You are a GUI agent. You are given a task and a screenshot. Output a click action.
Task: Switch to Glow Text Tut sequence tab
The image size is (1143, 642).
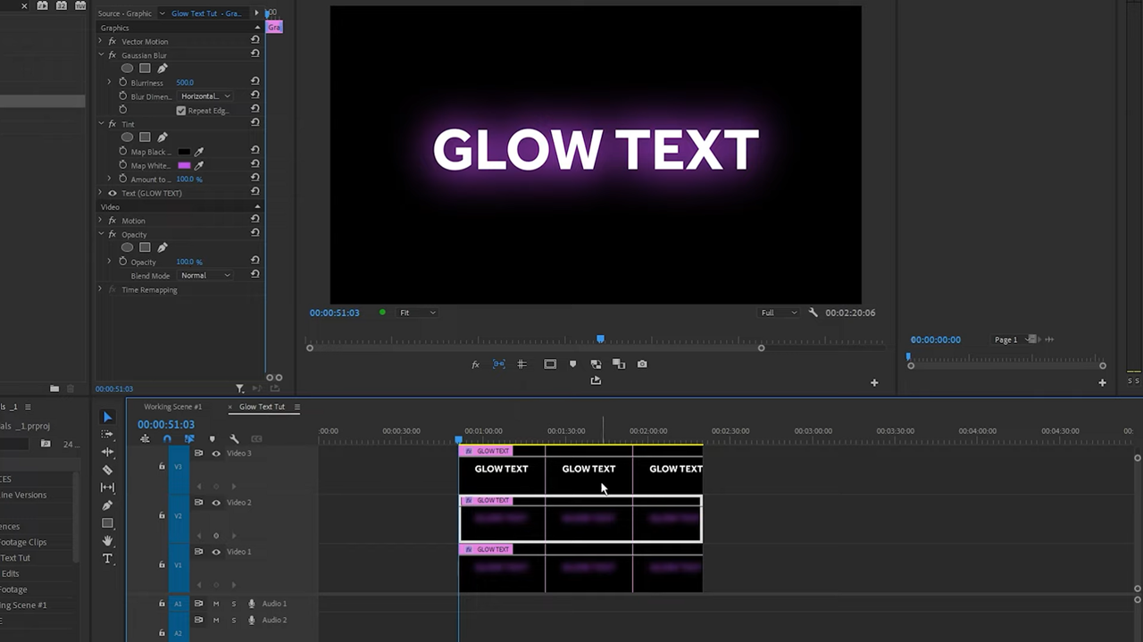[262, 406]
